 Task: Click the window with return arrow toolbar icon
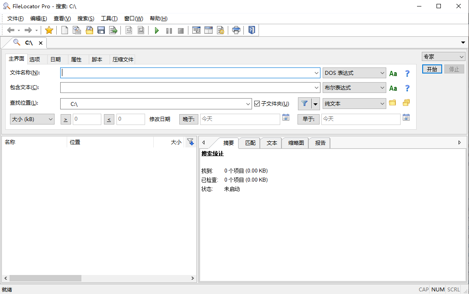pyautogui.click(x=196, y=30)
